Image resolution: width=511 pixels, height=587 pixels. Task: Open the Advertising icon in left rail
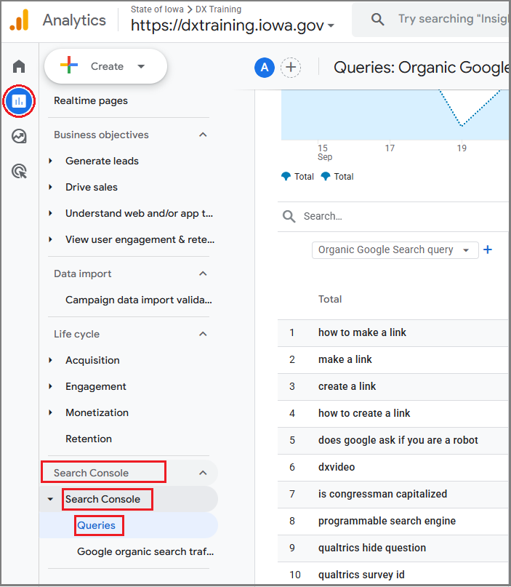(19, 172)
